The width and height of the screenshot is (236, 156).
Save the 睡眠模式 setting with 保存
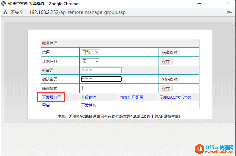(x=166, y=88)
